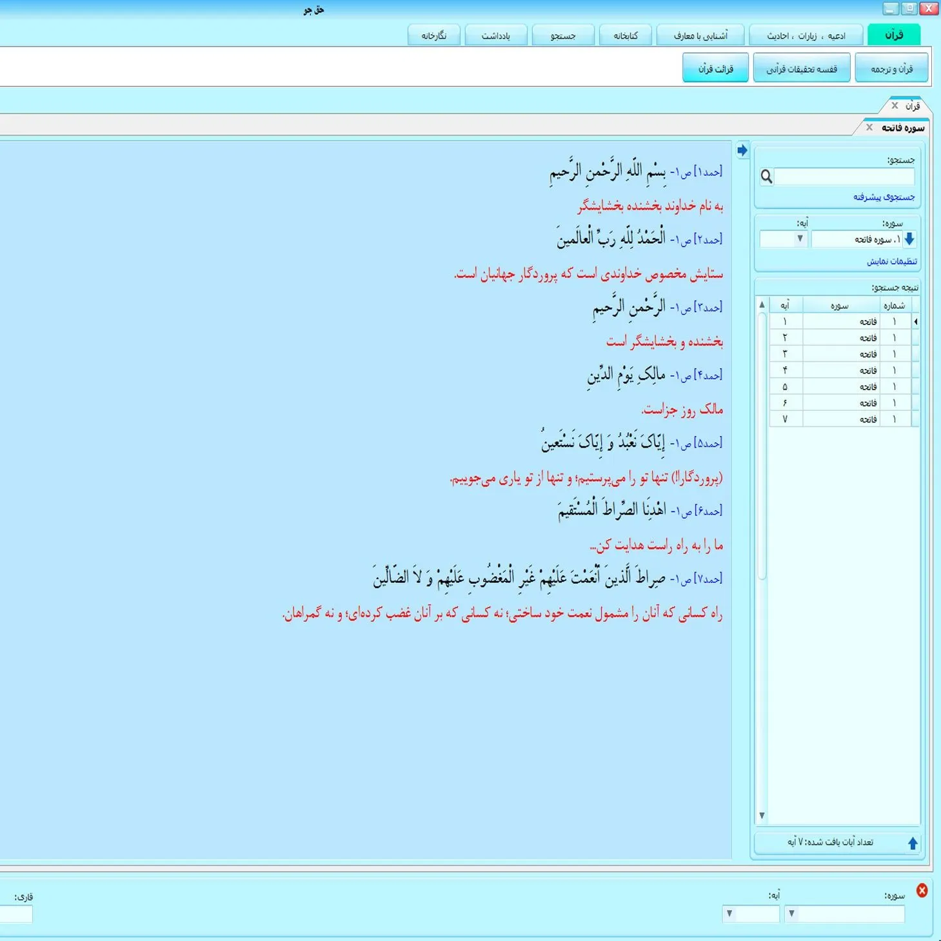Click the blue up-arrow beside verses found count
The image size is (941, 941).
[x=913, y=843]
